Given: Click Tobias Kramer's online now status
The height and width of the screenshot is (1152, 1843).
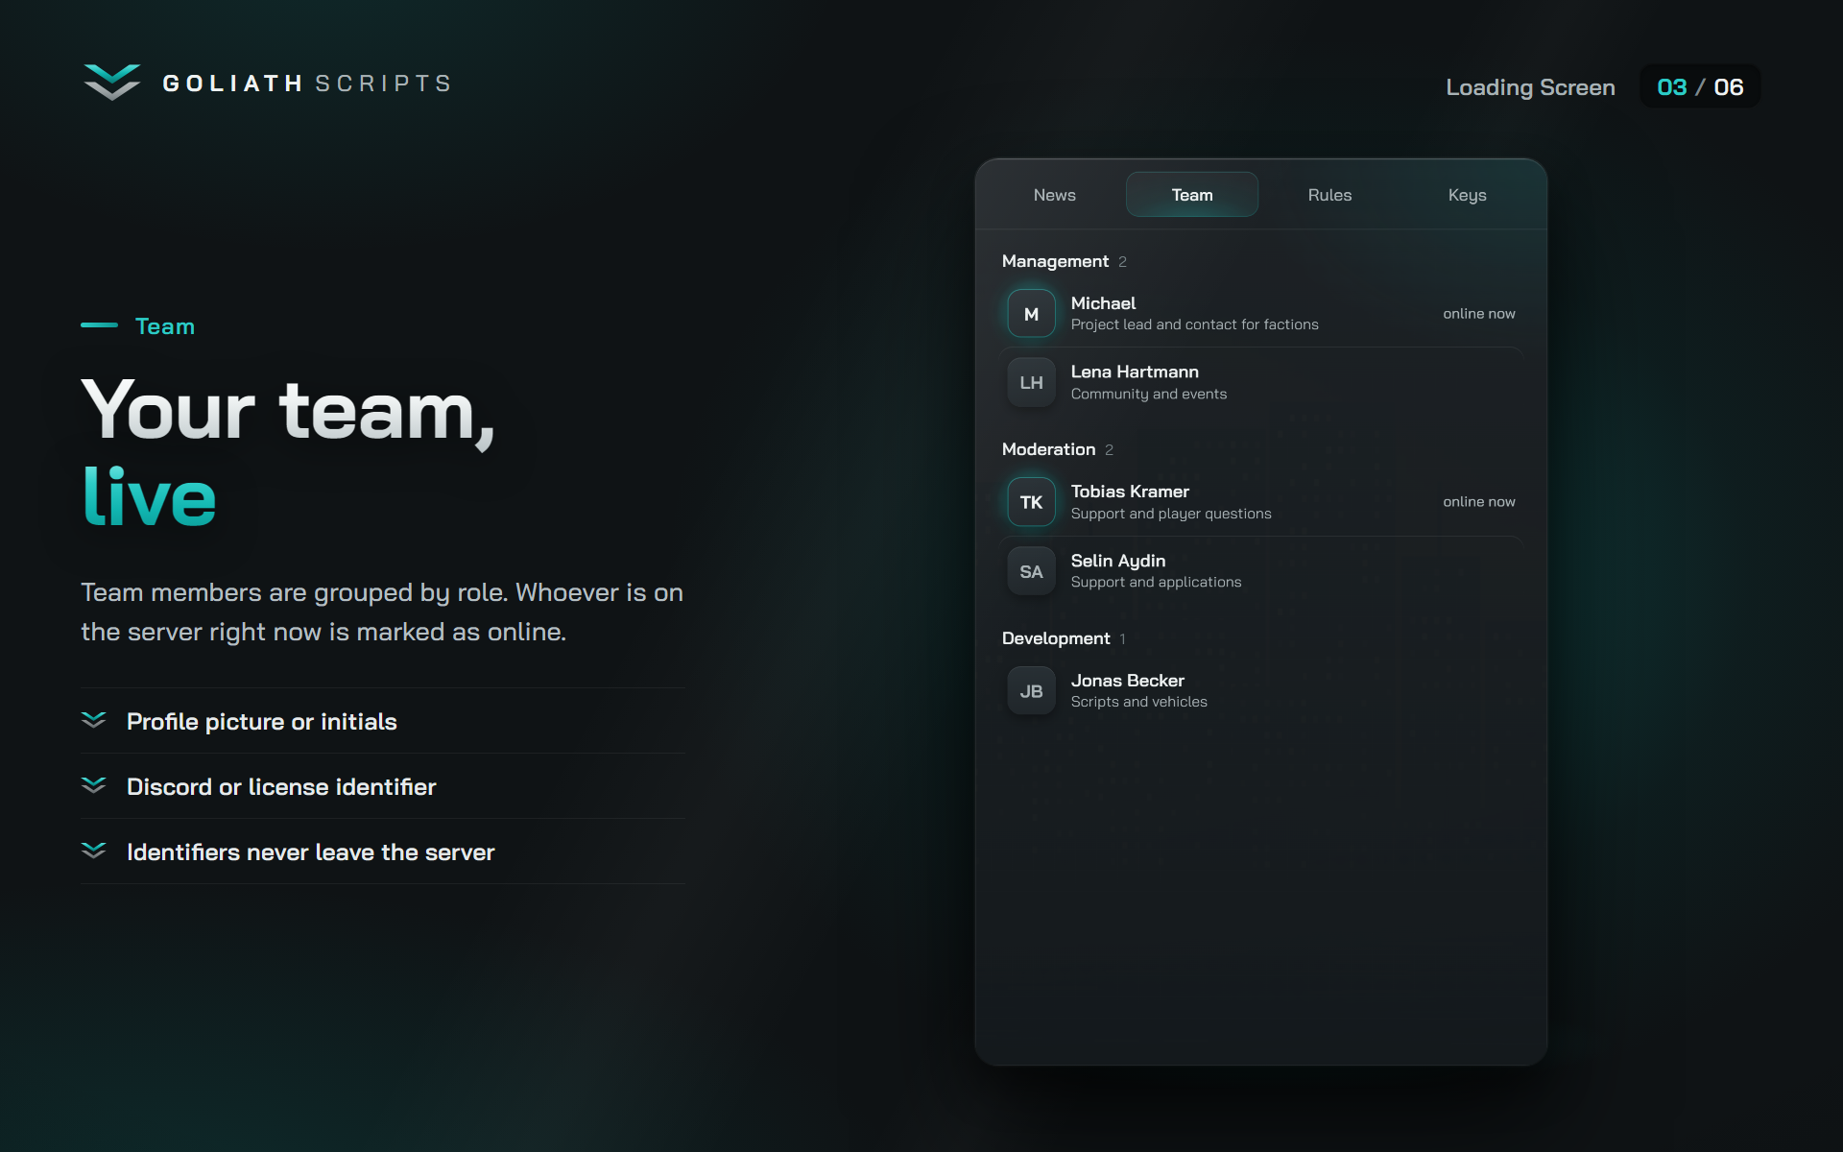Looking at the screenshot, I should 1478,502.
